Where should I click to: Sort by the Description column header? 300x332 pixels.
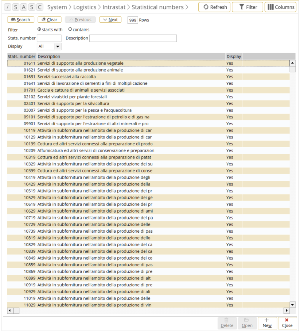131,57
